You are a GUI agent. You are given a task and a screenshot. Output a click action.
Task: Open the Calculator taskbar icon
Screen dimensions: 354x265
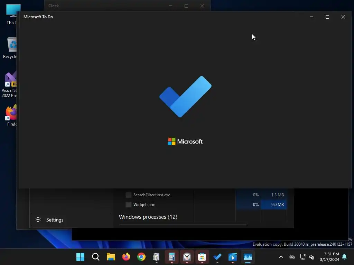[172, 257]
